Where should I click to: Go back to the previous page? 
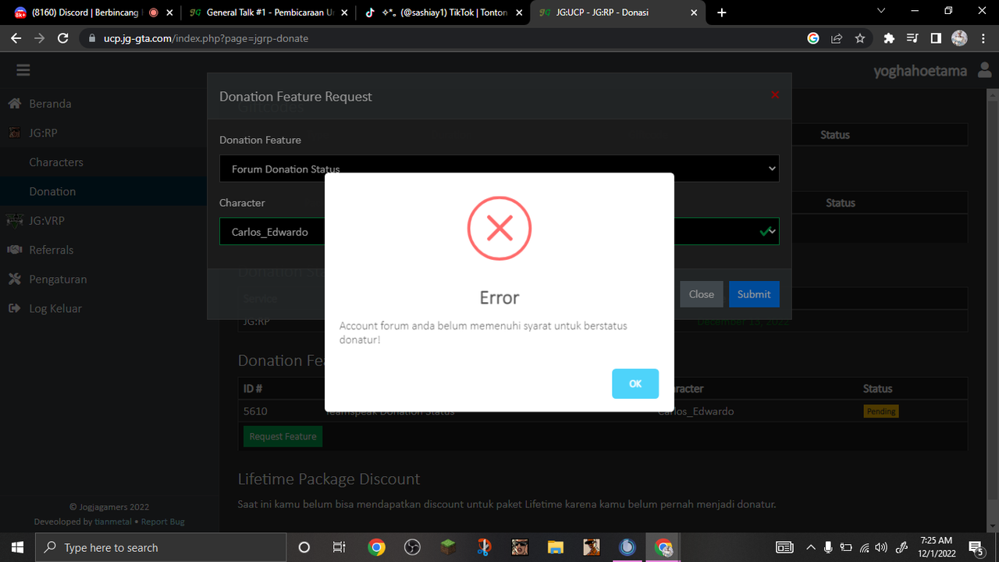coord(16,38)
